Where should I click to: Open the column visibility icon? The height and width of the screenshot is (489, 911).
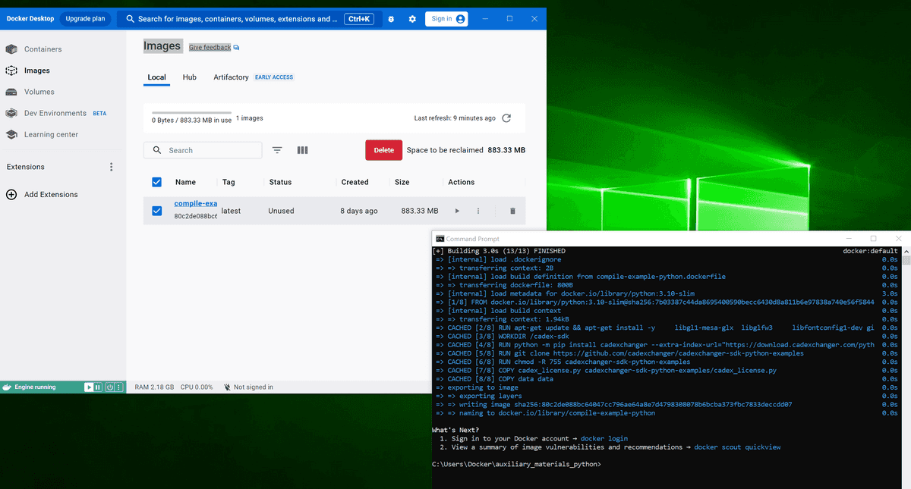point(302,150)
